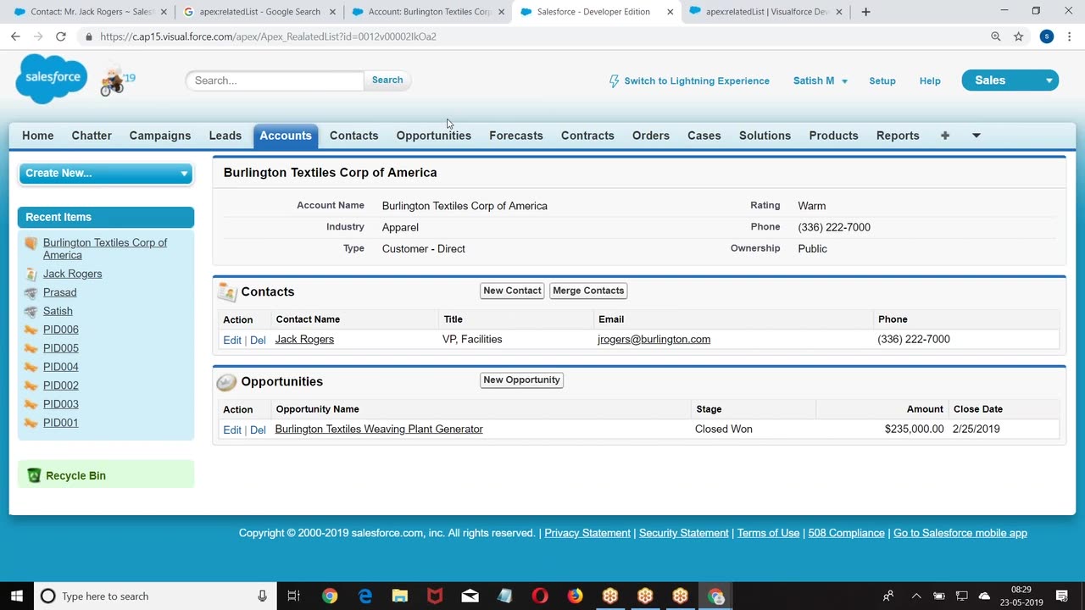The width and height of the screenshot is (1085, 610).
Task: Open File Explorer from the taskbar
Action: coord(400,596)
